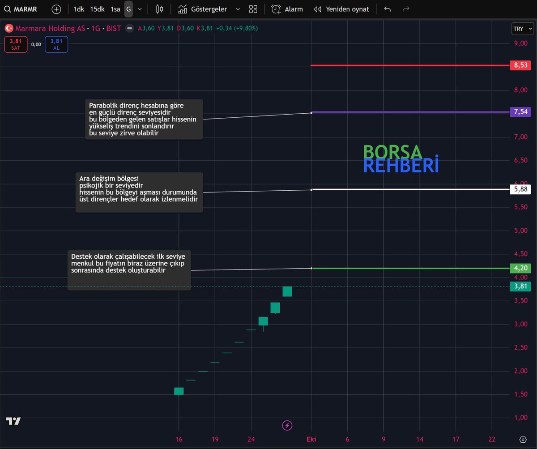The image size is (537, 449).
Task: Select the Destek olarak çalışabilecek callout
Action: [x=129, y=270]
